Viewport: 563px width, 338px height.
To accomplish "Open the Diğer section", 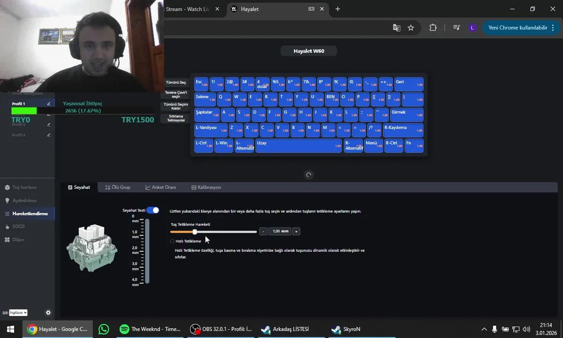I will [x=18, y=239].
